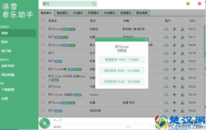Download the 06:17 赵雷 song
Screen dimensions: 206x130
coord(183,37)
